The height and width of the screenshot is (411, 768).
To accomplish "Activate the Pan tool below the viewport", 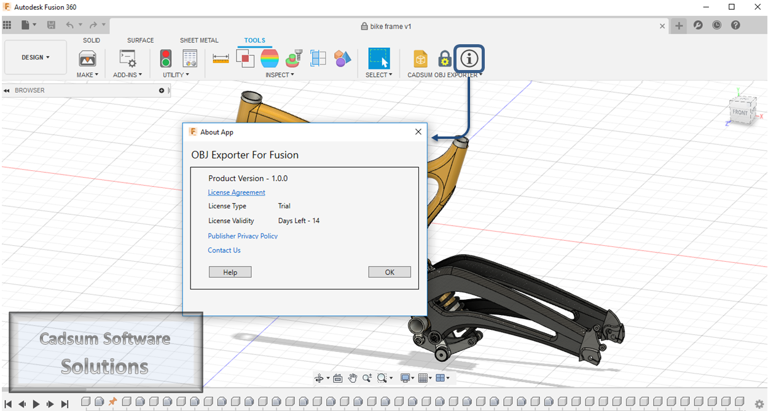I will 352,378.
